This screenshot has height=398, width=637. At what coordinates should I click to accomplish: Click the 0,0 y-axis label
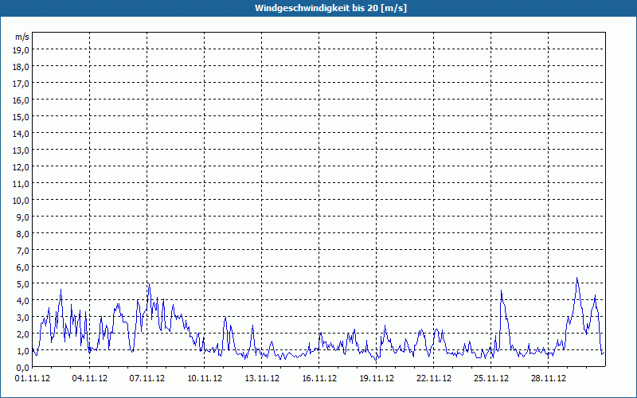tap(23, 368)
